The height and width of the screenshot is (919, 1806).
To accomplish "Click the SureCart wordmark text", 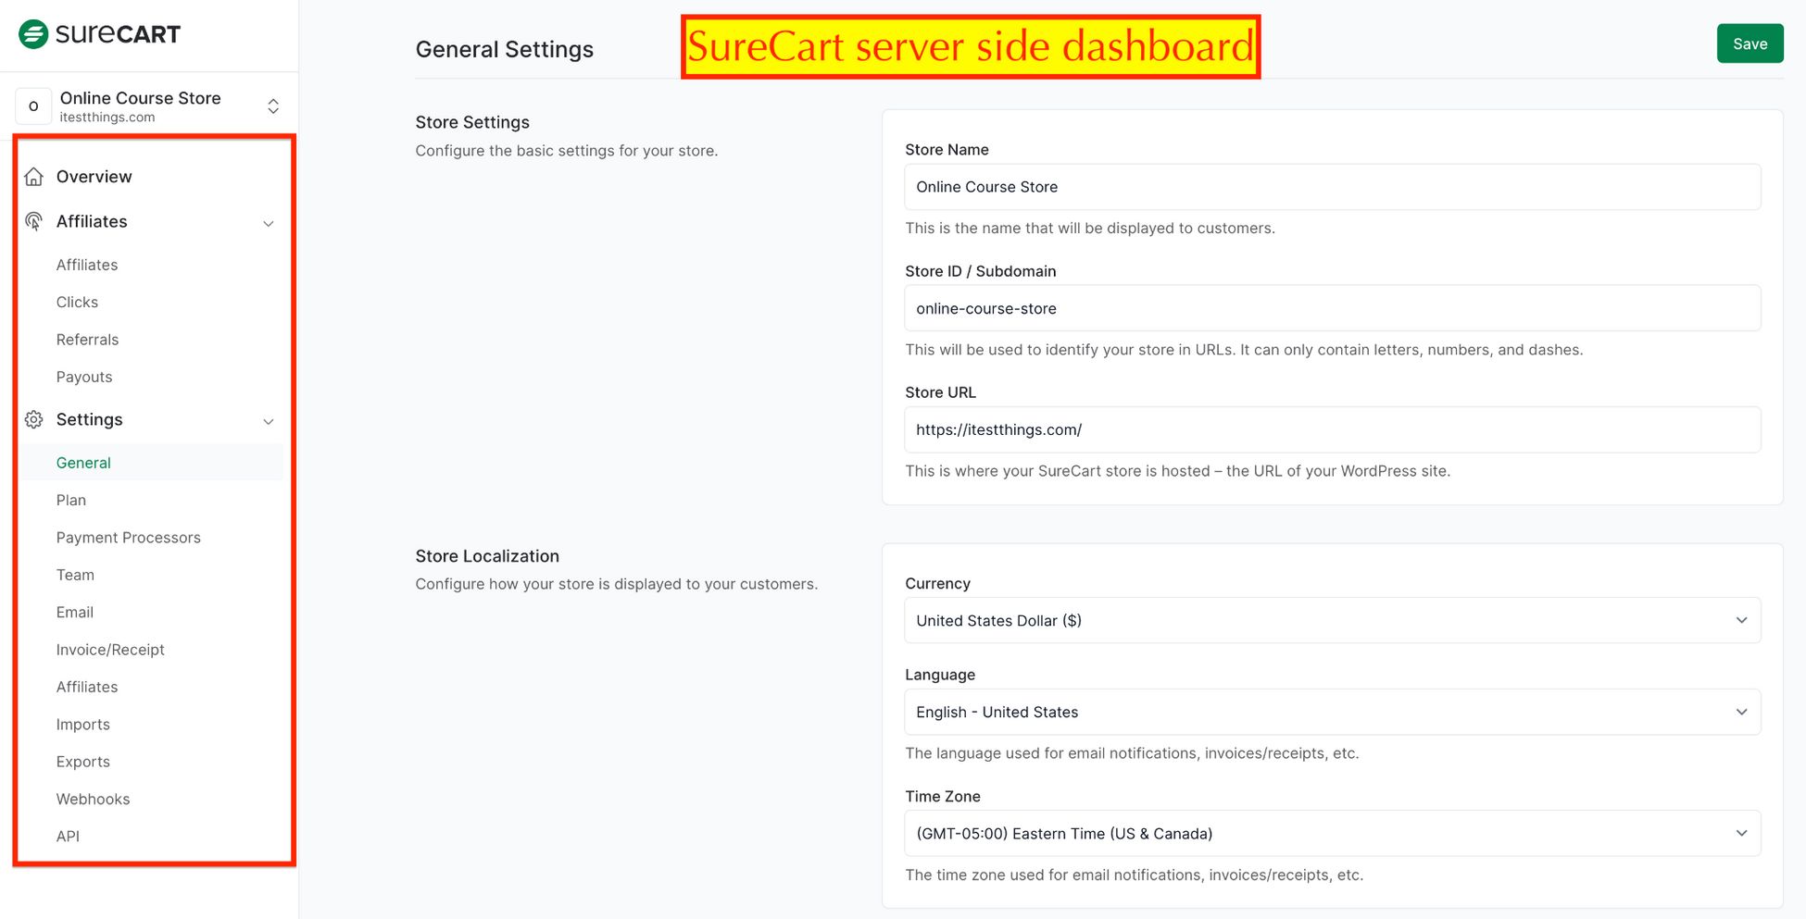I will pyautogui.click(x=118, y=34).
